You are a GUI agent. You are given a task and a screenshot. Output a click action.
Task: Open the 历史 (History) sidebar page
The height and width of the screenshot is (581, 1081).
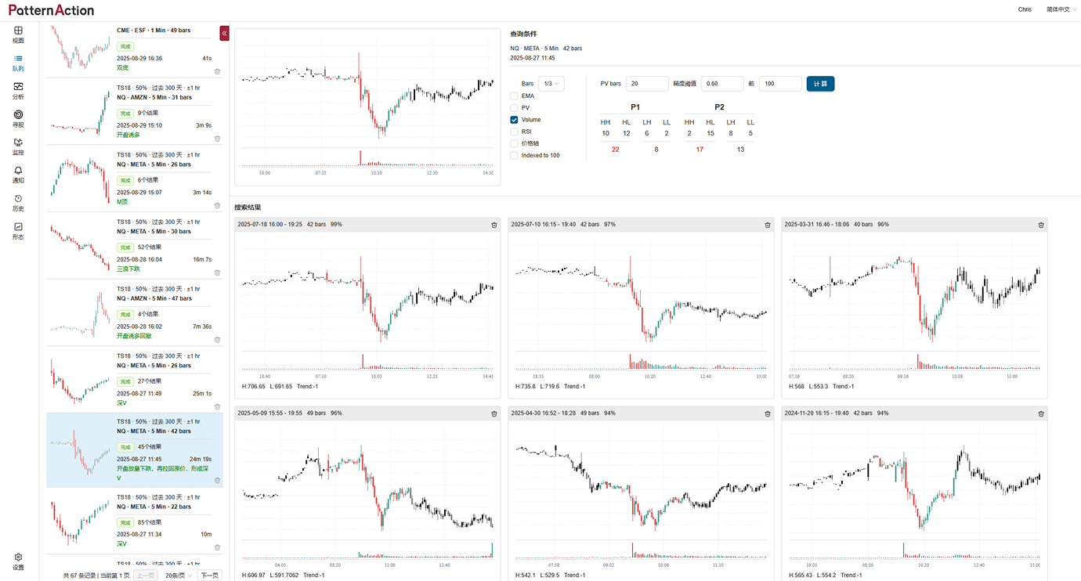point(18,203)
